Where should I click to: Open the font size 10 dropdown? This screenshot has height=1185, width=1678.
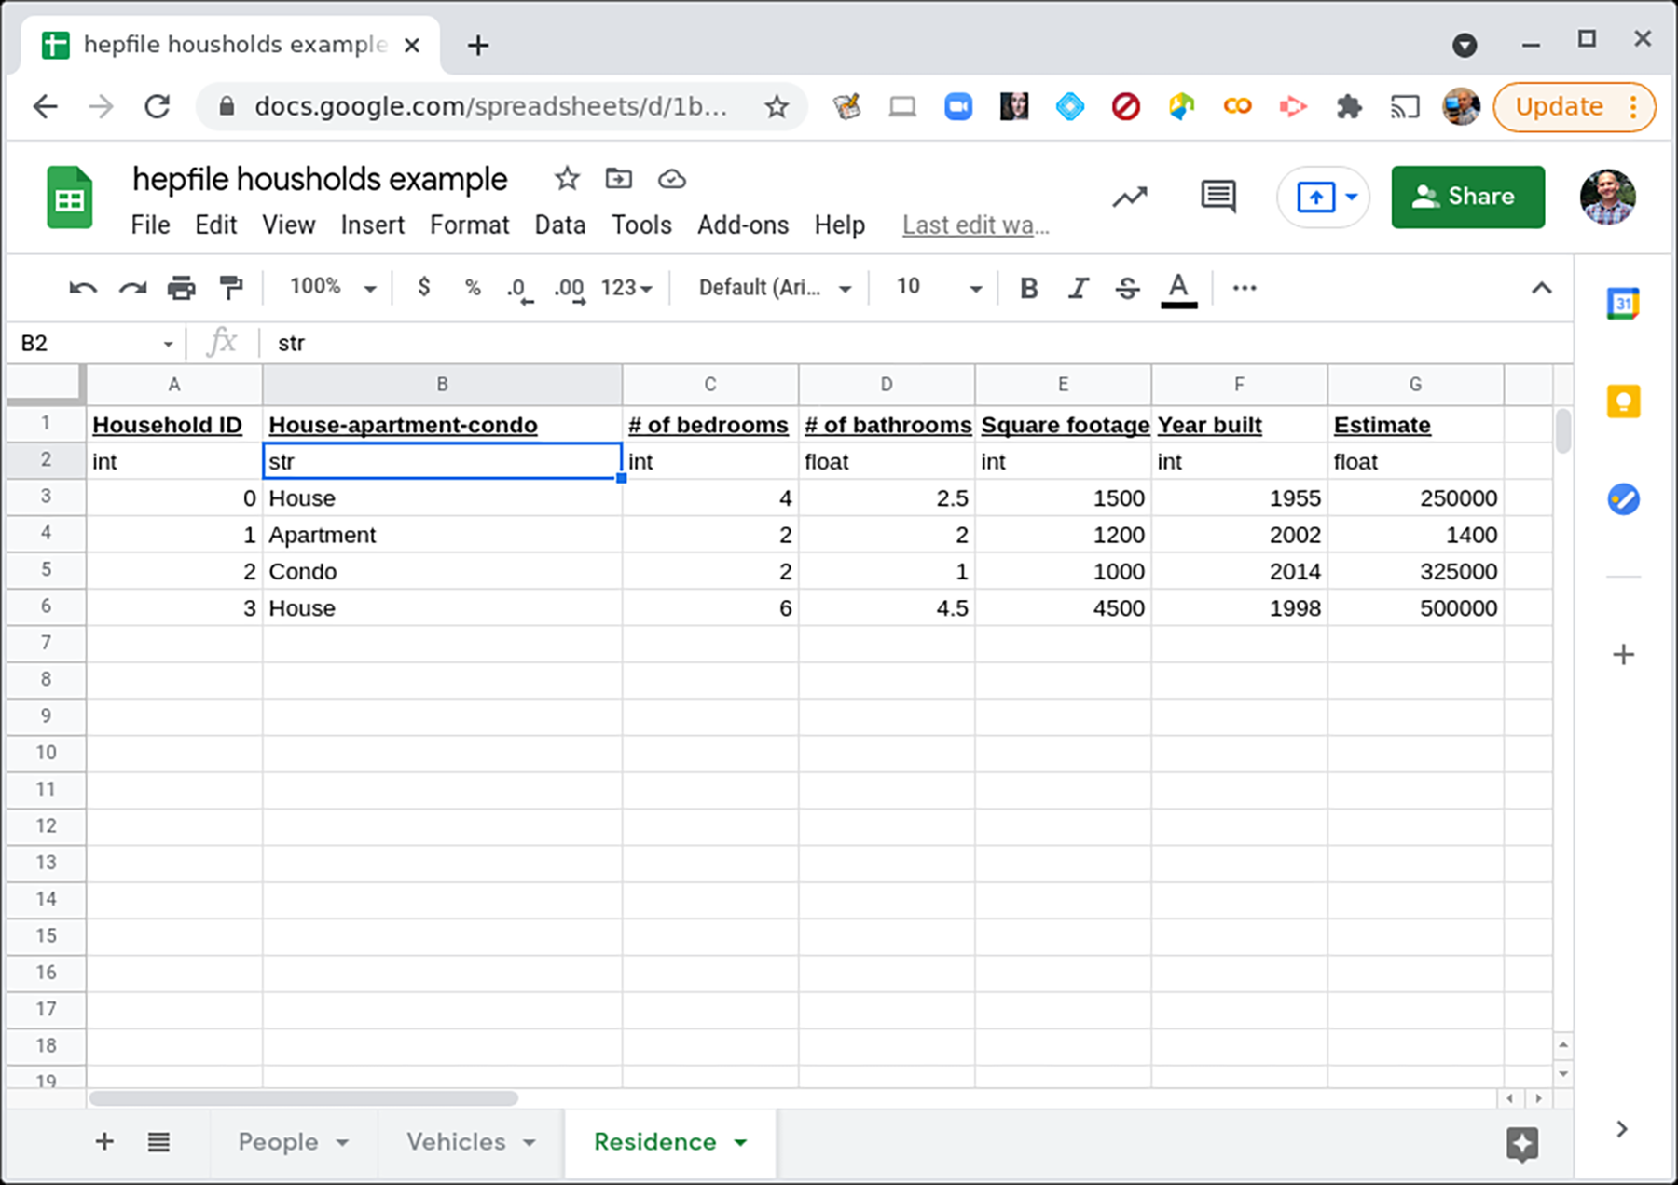[x=939, y=287]
